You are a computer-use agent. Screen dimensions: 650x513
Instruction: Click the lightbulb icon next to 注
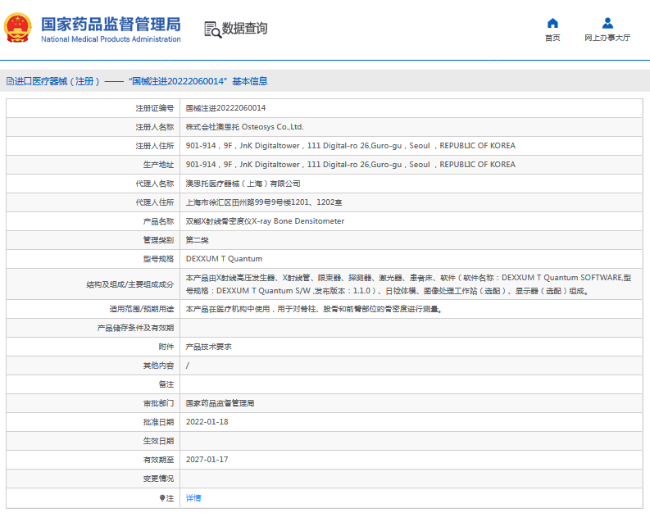(x=162, y=497)
